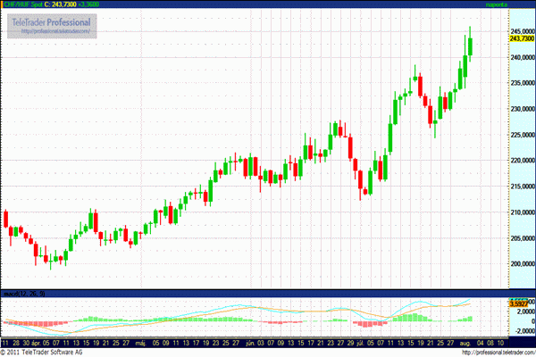The width and height of the screenshot is (536, 357).
Task: Select the jún. month marker on time axis
Action: click(x=252, y=341)
